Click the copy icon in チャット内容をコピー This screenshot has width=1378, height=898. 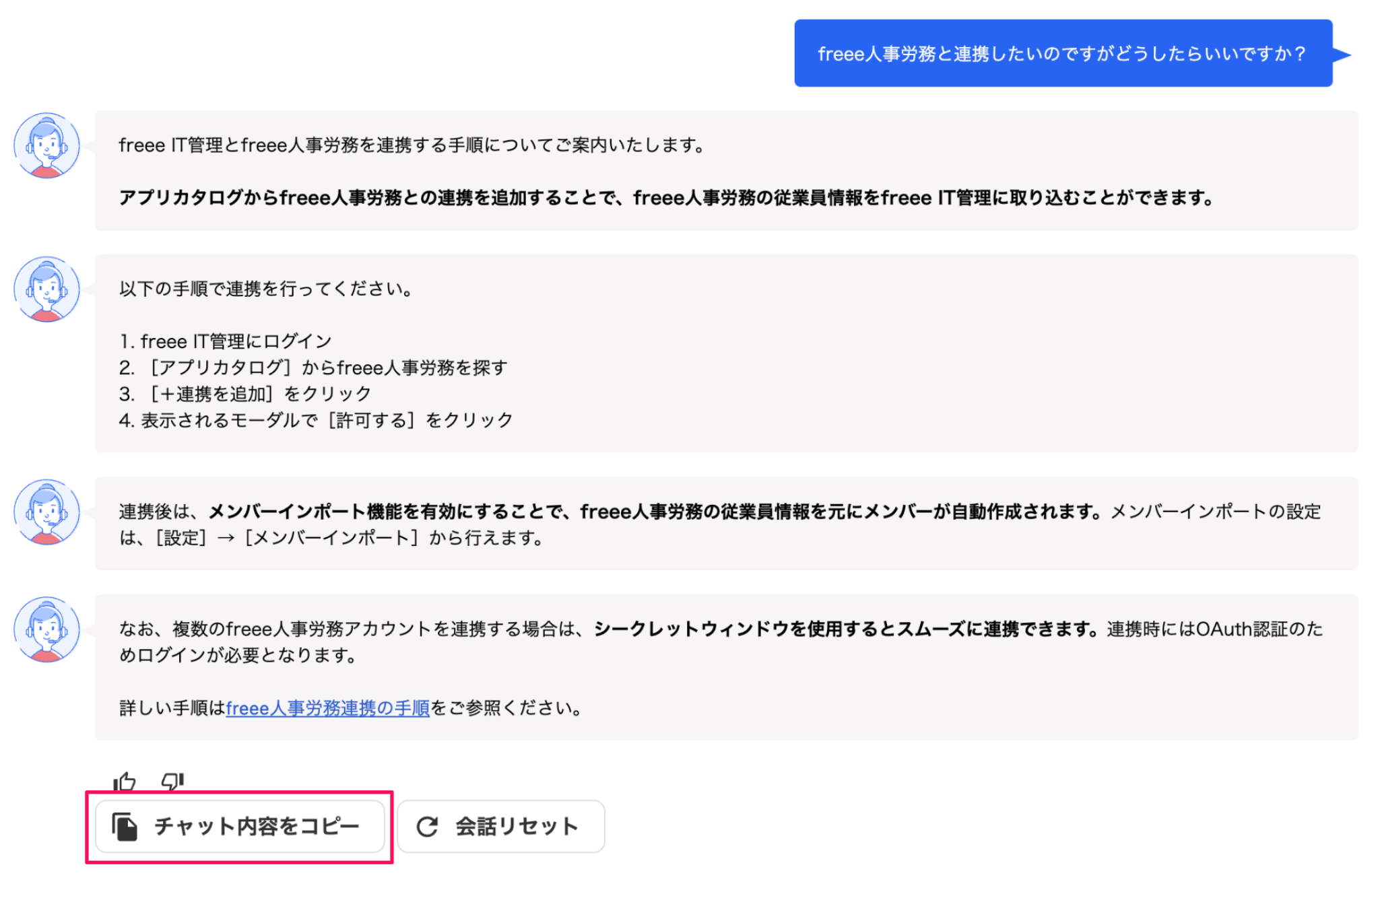point(125,827)
